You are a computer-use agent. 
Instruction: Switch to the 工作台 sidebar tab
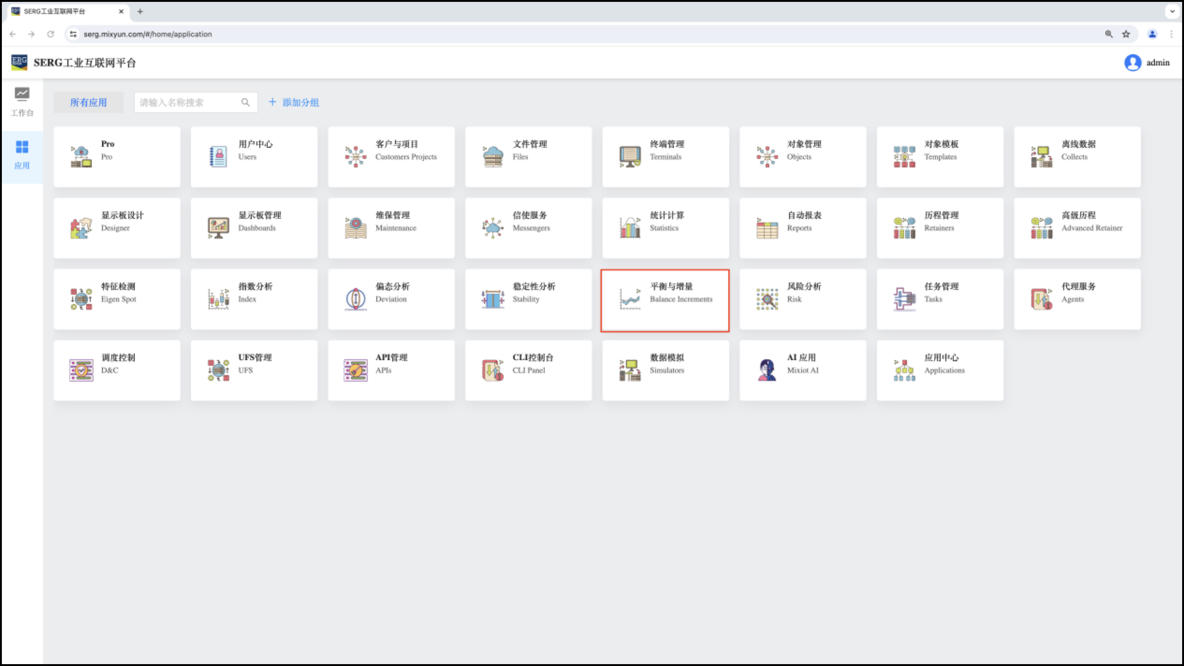[x=22, y=102]
